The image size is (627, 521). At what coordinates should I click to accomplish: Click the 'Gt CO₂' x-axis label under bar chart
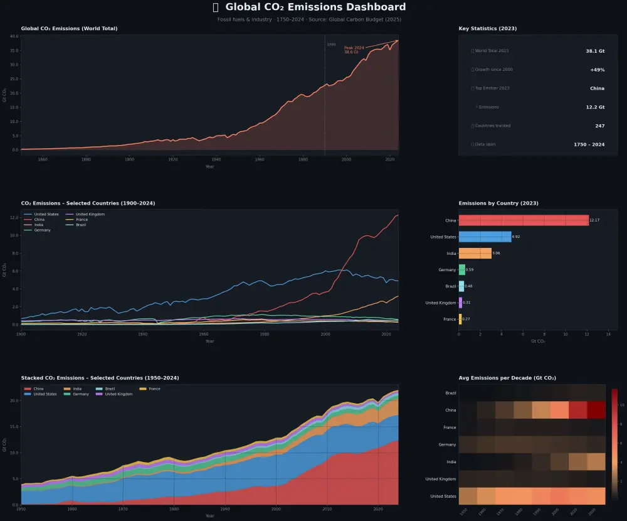(x=538, y=341)
